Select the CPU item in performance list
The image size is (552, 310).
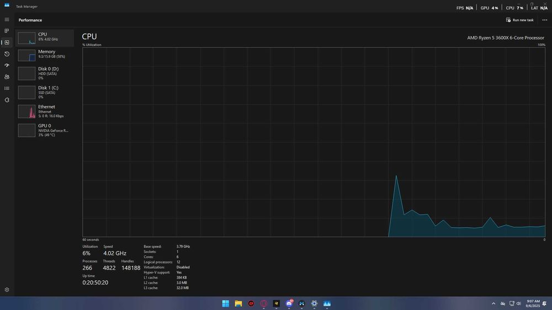[x=45, y=38]
